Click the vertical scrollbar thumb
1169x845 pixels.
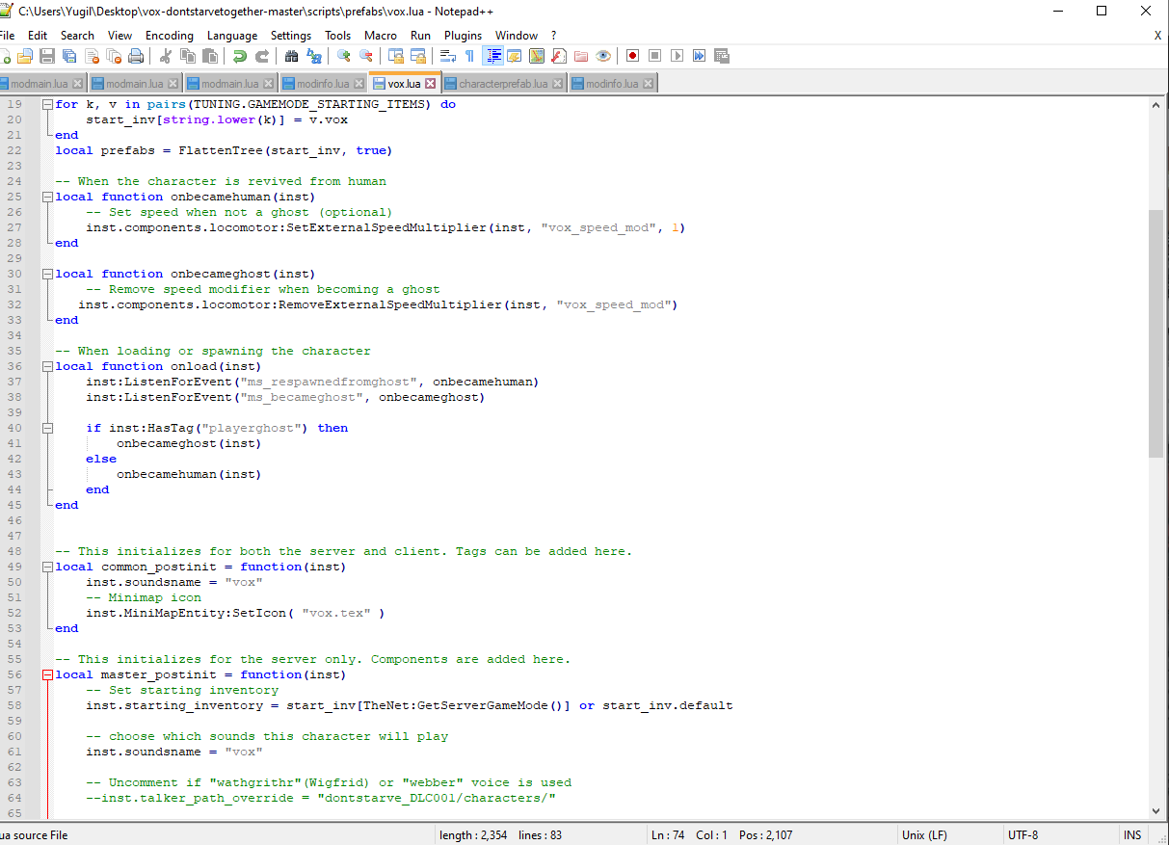1156,332
